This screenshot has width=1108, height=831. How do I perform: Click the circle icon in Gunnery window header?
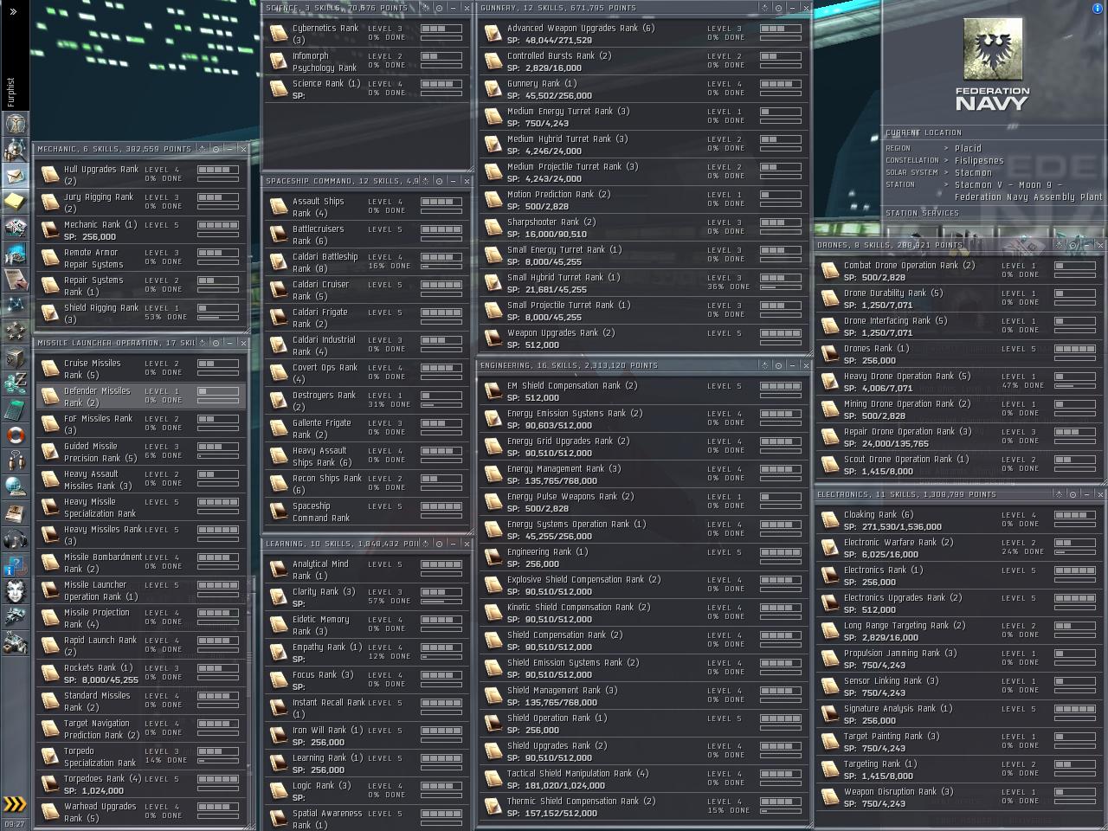point(778,8)
